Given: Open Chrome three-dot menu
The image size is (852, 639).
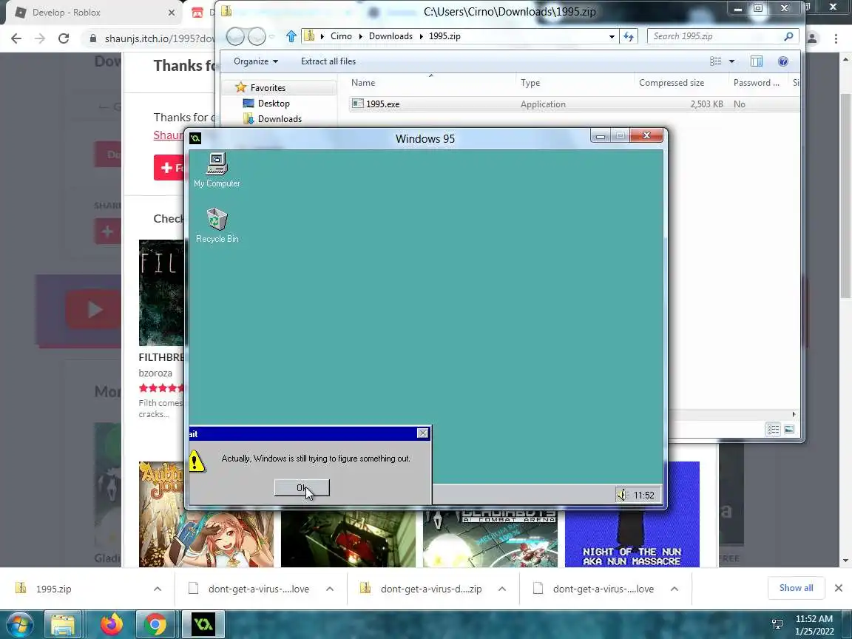Looking at the screenshot, I should tap(836, 38).
